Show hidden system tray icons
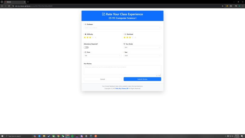This screenshot has width=245, height=138. pyautogui.click(x=226, y=136)
